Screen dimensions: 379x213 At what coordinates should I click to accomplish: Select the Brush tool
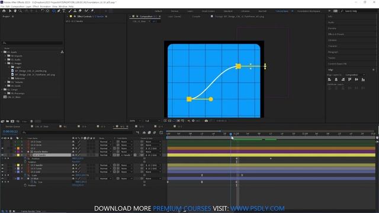70,11
